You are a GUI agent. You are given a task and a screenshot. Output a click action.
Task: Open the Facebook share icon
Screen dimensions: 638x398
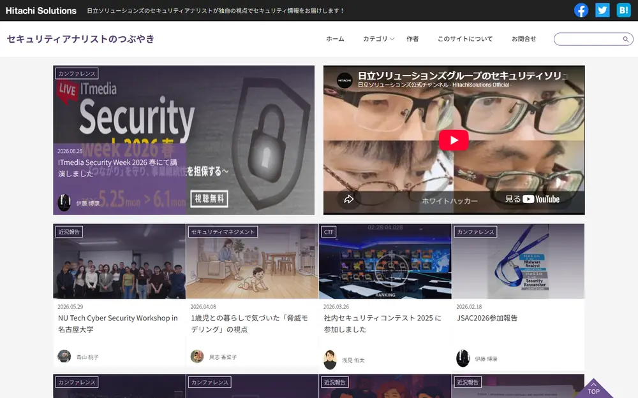pyautogui.click(x=581, y=10)
